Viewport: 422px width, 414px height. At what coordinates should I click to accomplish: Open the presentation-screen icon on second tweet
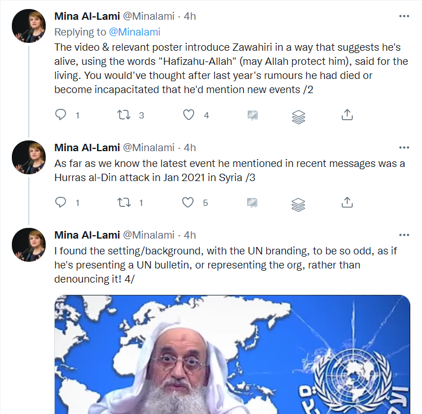(x=253, y=202)
